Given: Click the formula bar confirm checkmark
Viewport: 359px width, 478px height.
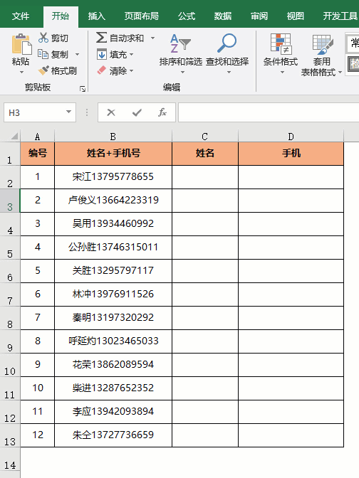Looking at the screenshot, I should 137,112.
